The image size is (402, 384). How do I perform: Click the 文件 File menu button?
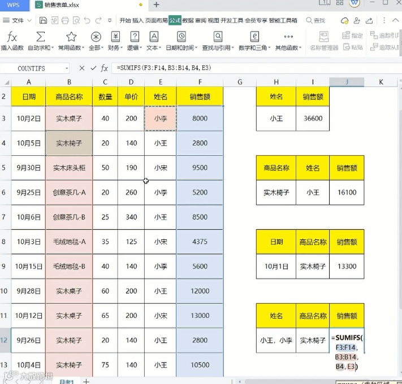[x=18, y=20]
